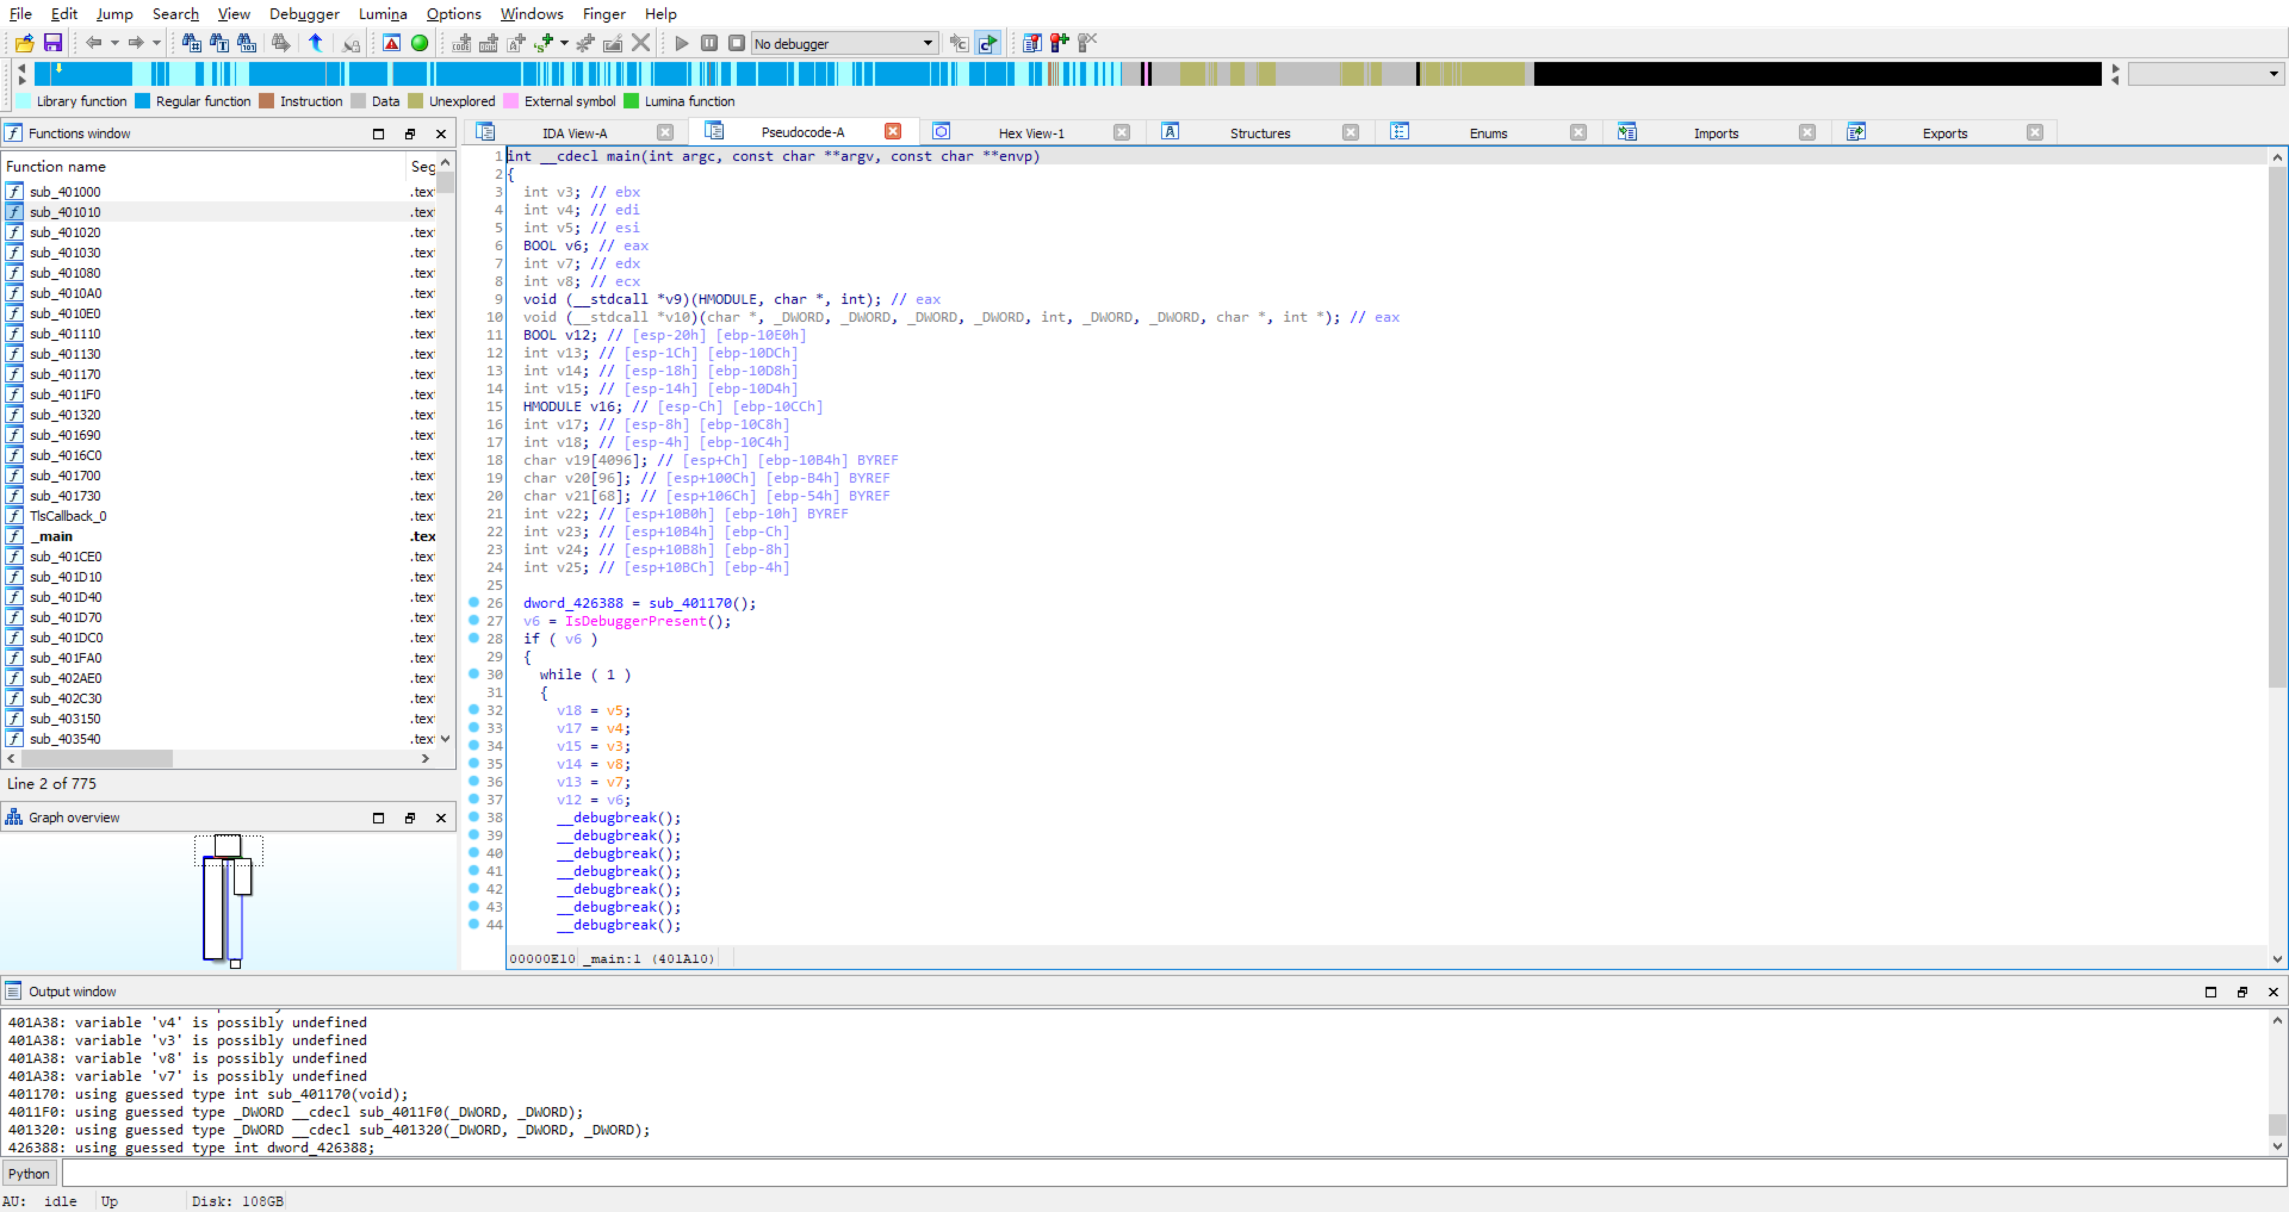
Task: Open the back-history dropdown arrow
Action: click(x=114, y=43)
